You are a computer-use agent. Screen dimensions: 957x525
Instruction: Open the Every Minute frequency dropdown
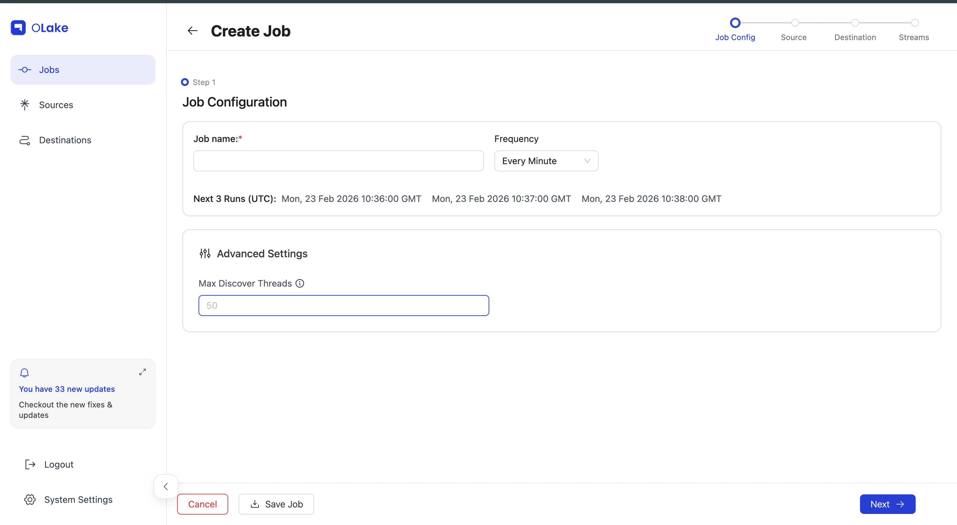(546, 161)
